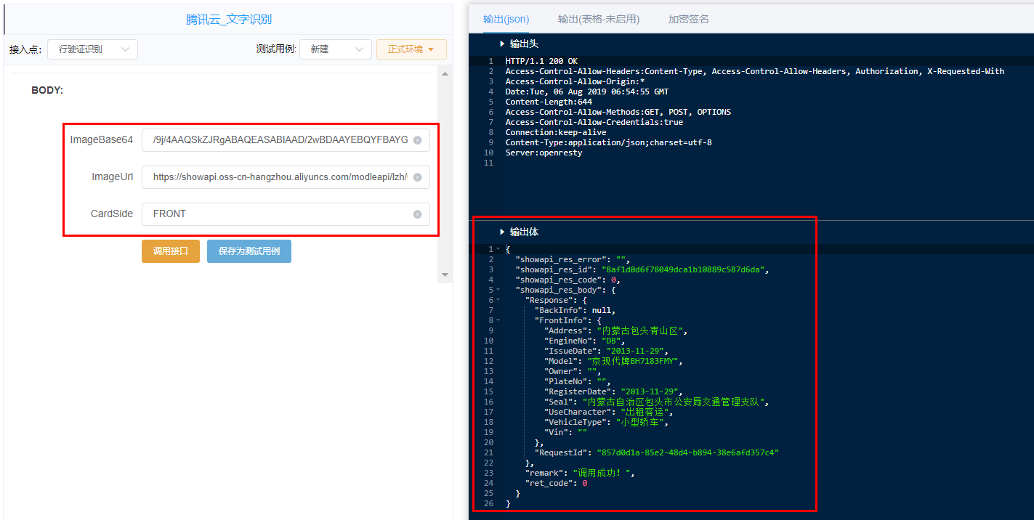This screenshot has height=520, width=1034.
Task: Select the RegisterDate value line
Action: click(x=614, y=391)
